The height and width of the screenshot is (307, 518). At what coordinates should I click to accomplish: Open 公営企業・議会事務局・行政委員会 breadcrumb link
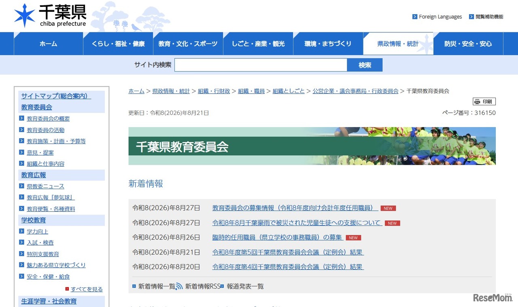[x=355, y=91]
